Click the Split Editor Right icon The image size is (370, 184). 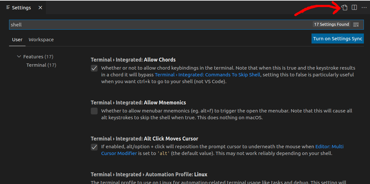coord(354,7)
